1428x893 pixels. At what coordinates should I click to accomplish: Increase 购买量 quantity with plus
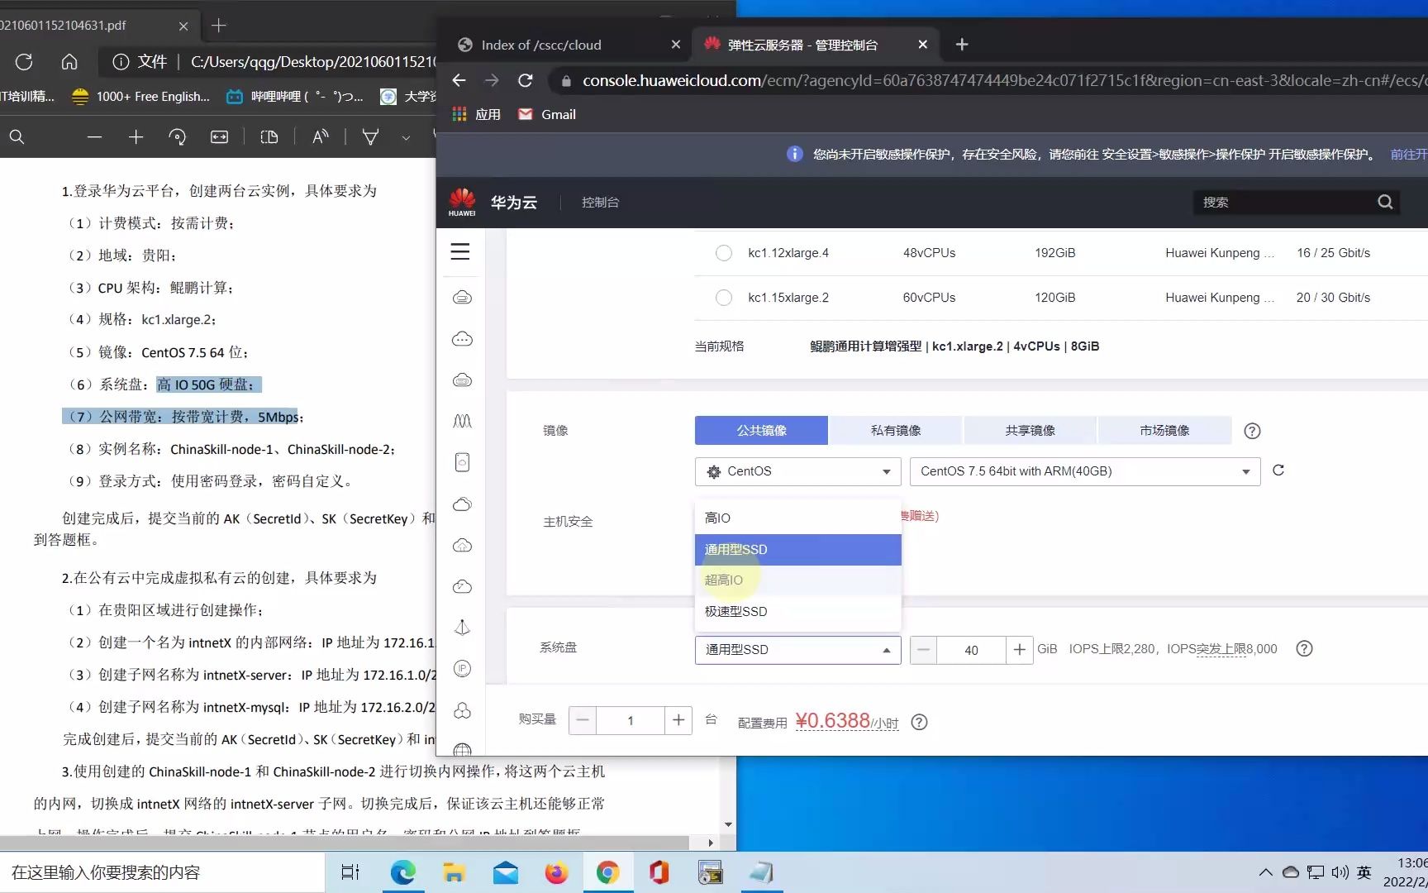[x=678, y=720]
